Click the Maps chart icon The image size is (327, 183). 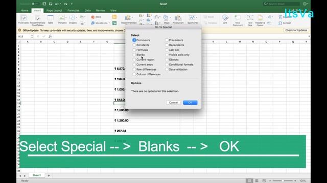(166, 18)
